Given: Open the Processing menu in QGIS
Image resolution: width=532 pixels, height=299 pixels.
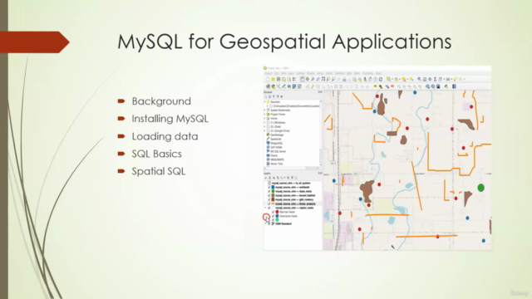Looking at the screenshot, I should (x=367, y=73).
